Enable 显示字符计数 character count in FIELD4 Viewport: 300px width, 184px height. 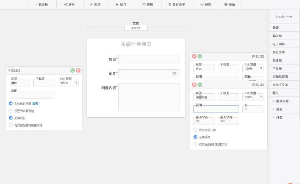[195, 130]
